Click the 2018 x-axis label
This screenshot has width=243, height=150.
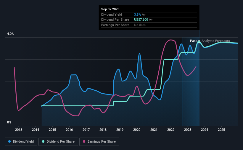pos(103,130)
